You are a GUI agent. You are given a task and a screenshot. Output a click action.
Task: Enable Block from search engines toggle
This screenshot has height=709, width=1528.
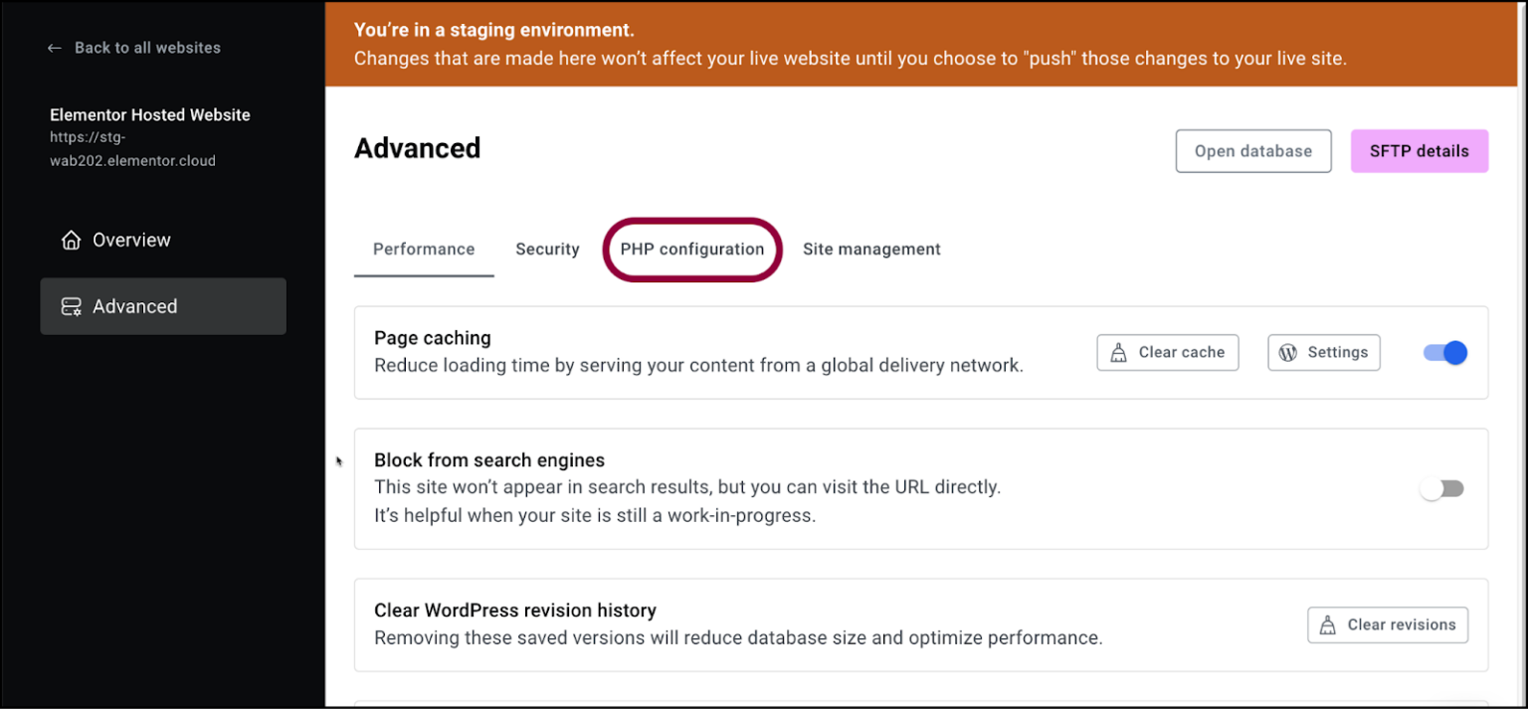1441,488
